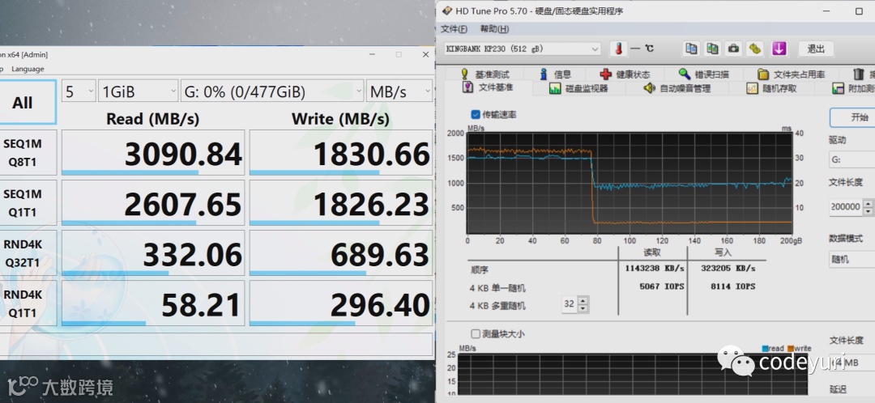This screenshot has height=403, width=875.
Task: Click the blue read legend swatch
Action: click(x=765, y=349)
